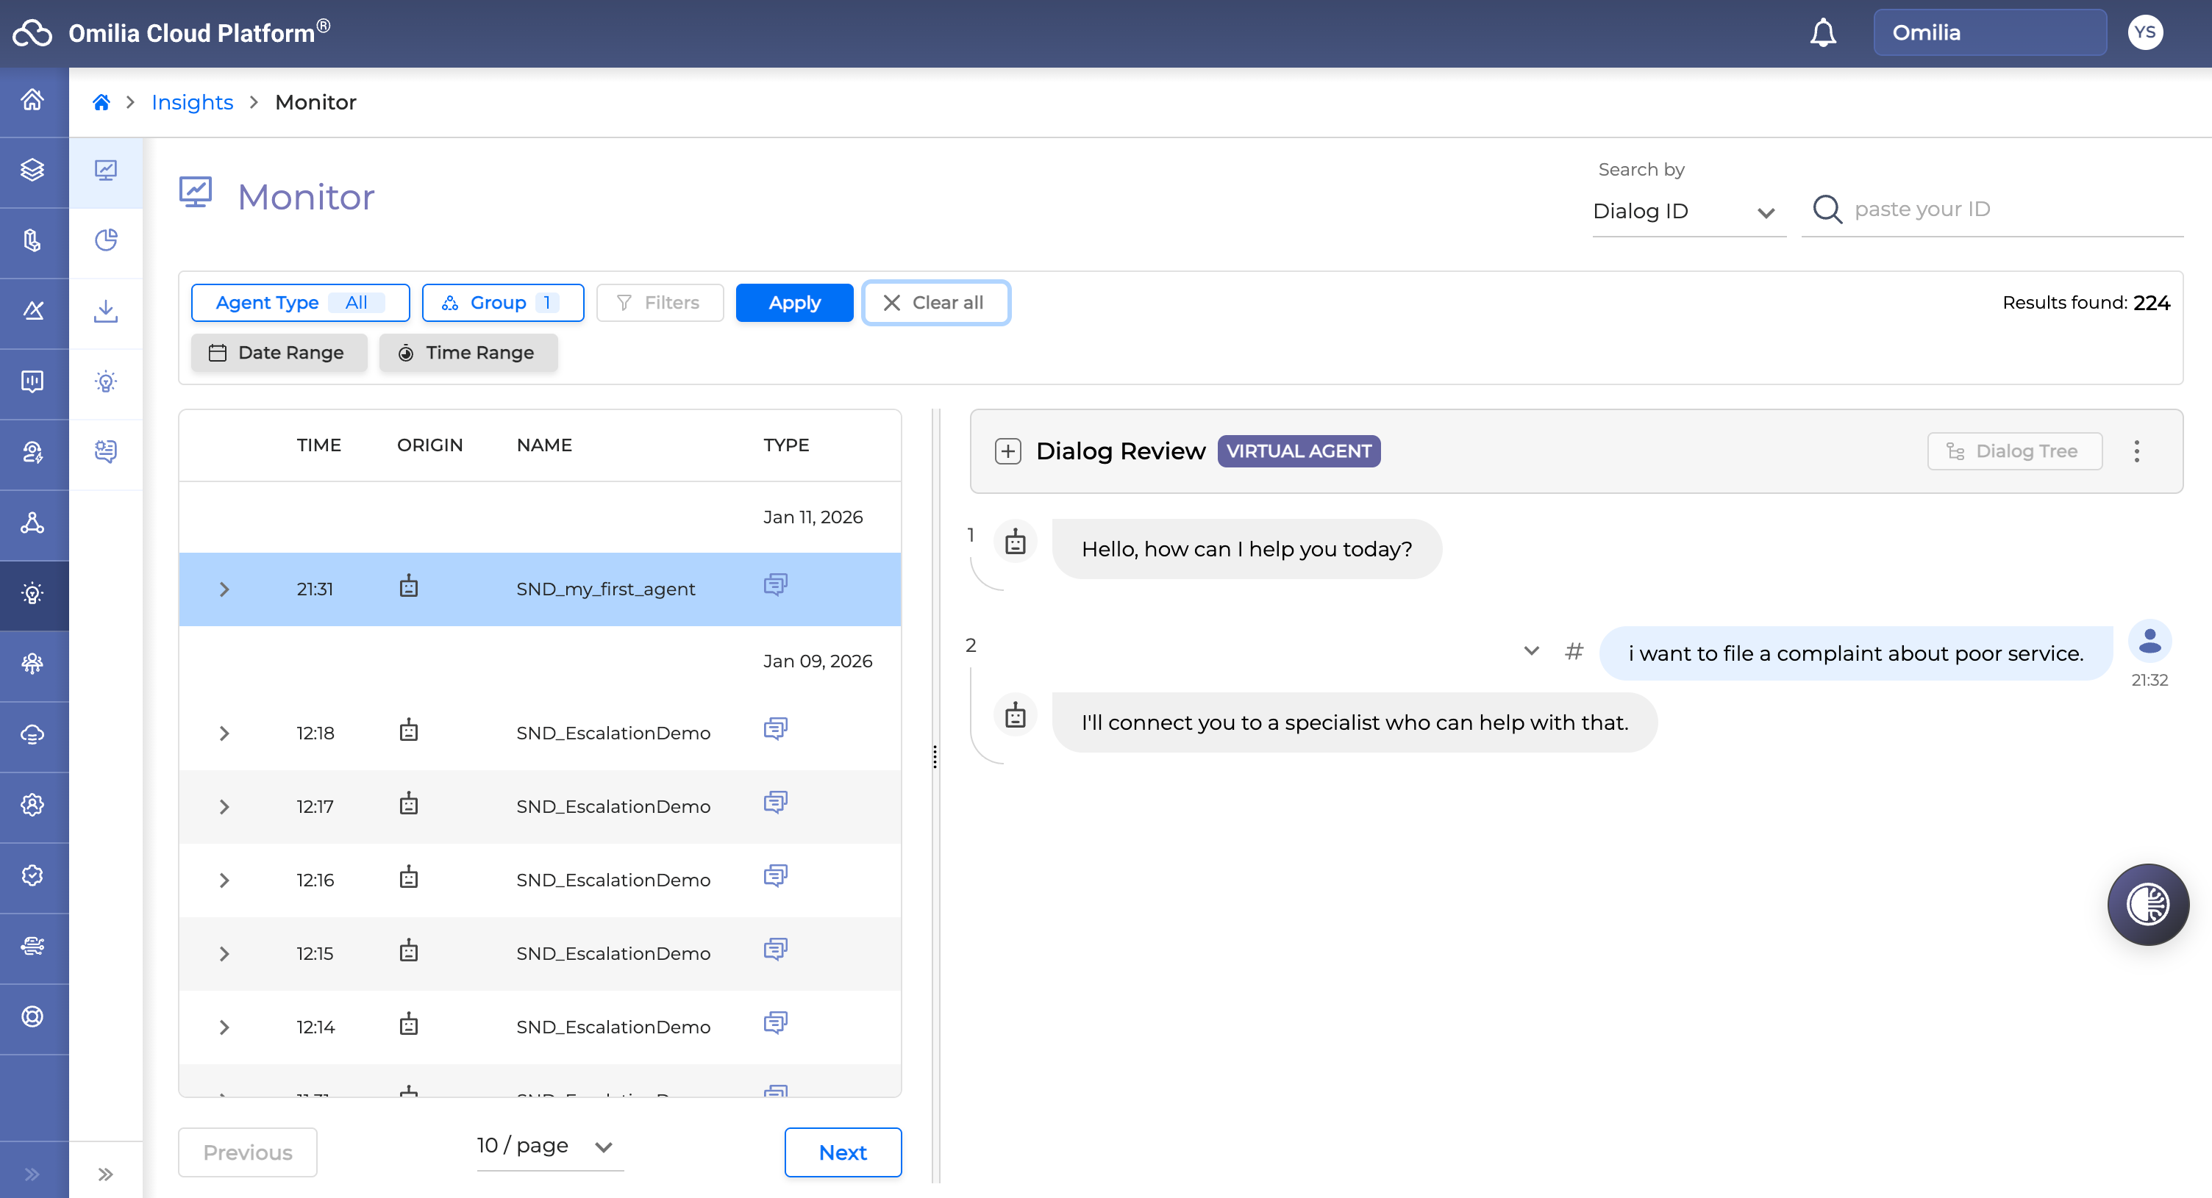Expand the 12:18 SND_EscalationDemo row
The height and width of the screenshot is (1198, 2212).
click(224, 733)
